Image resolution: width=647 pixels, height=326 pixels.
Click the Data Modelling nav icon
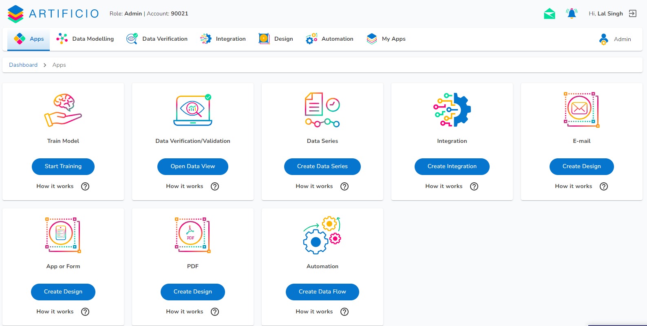62,39
